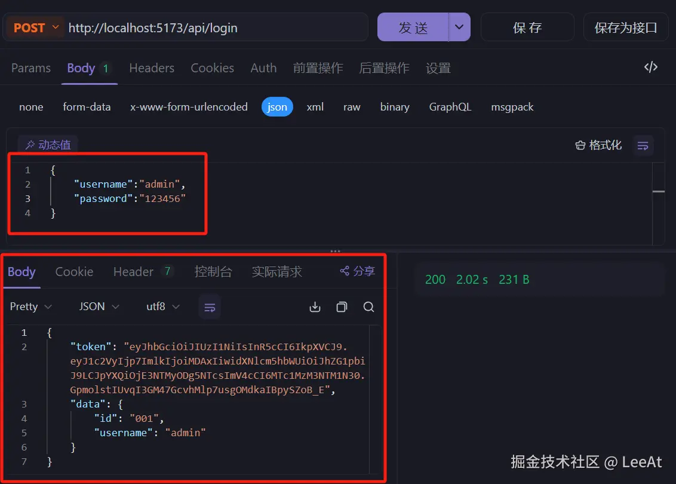676x484 pixels.
Task: Open the Auth tab
Action: click(263, 68)
